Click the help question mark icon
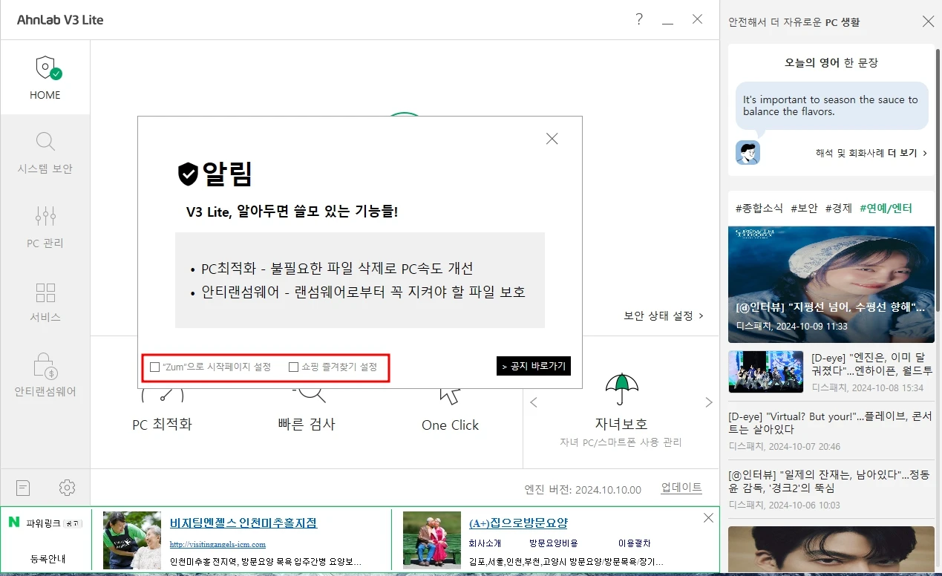 [x=639, y=19]
